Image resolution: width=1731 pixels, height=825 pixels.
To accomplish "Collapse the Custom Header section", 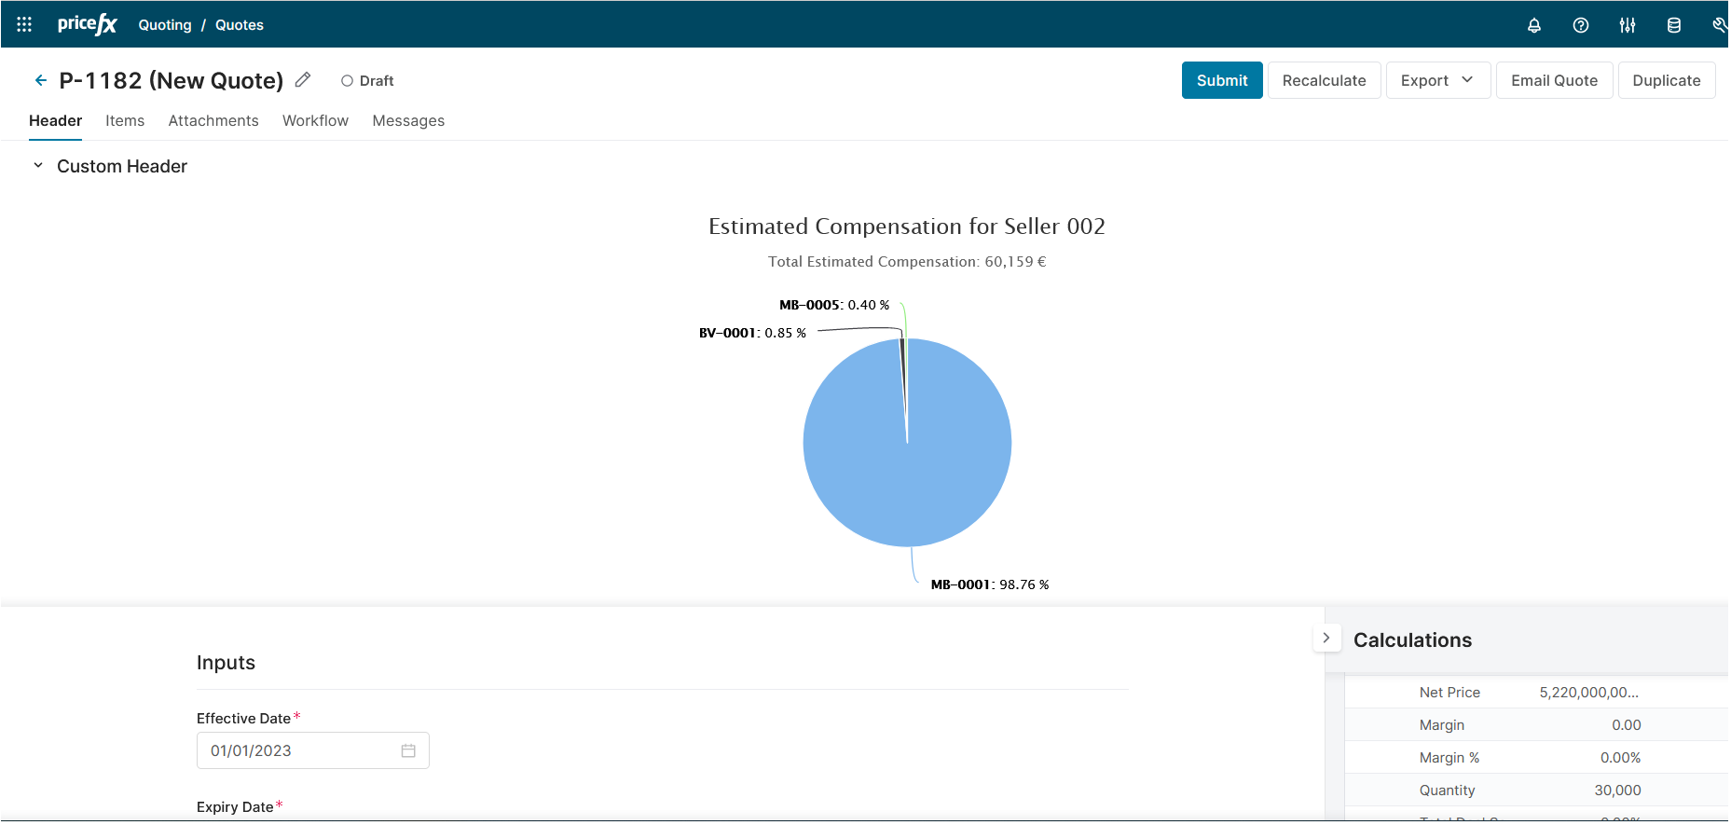I will coord(38,166).
